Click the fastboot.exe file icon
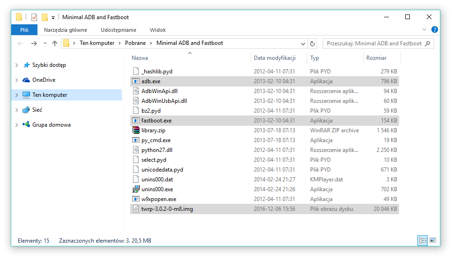 (136, 121)
